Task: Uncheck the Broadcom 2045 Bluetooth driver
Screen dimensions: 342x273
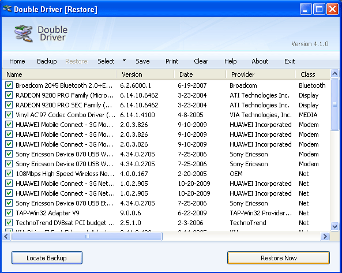Action: 9,85
